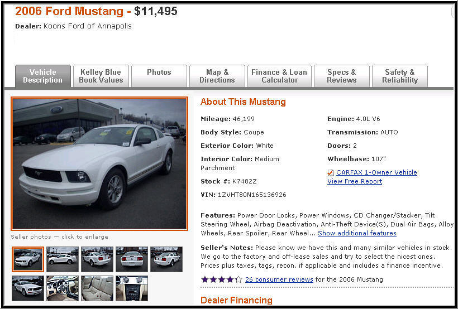Click the About This Mustang heading
This screenshot has width=458, height=309.
[243, 102]
